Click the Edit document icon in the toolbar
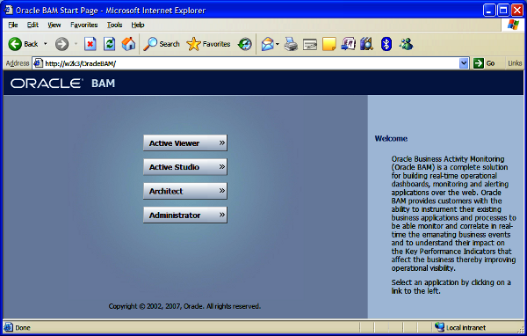Image resolution: width=527 pixels, height=336 pixels. 310,44
